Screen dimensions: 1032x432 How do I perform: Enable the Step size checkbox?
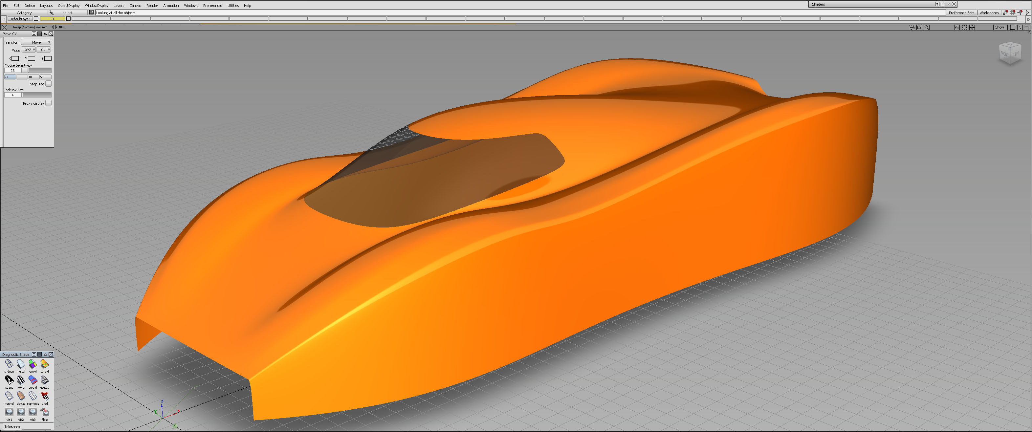49,84
